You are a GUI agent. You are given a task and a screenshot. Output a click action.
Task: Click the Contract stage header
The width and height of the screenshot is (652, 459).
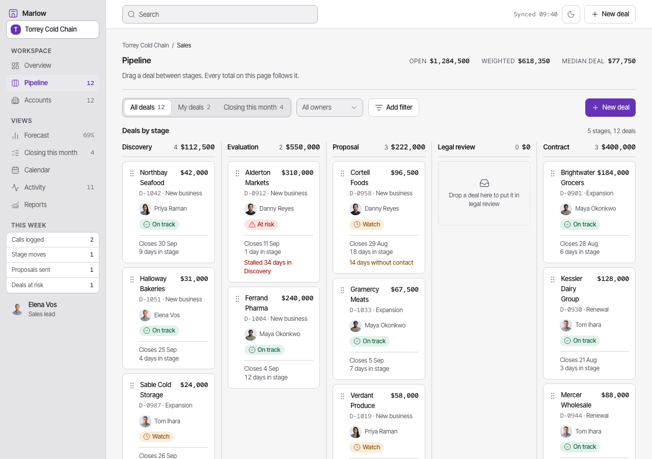(x=589, y=147)
